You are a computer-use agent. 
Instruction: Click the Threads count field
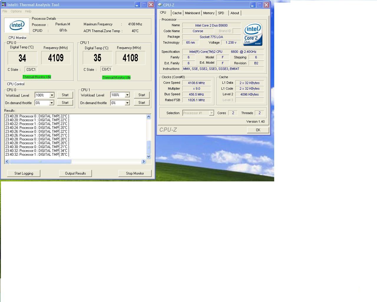(259, 113)
